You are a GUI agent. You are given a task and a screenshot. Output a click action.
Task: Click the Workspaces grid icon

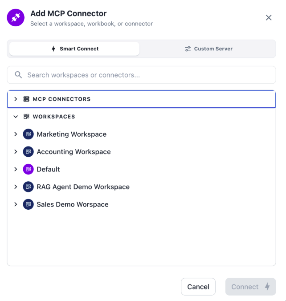[26, 117]
